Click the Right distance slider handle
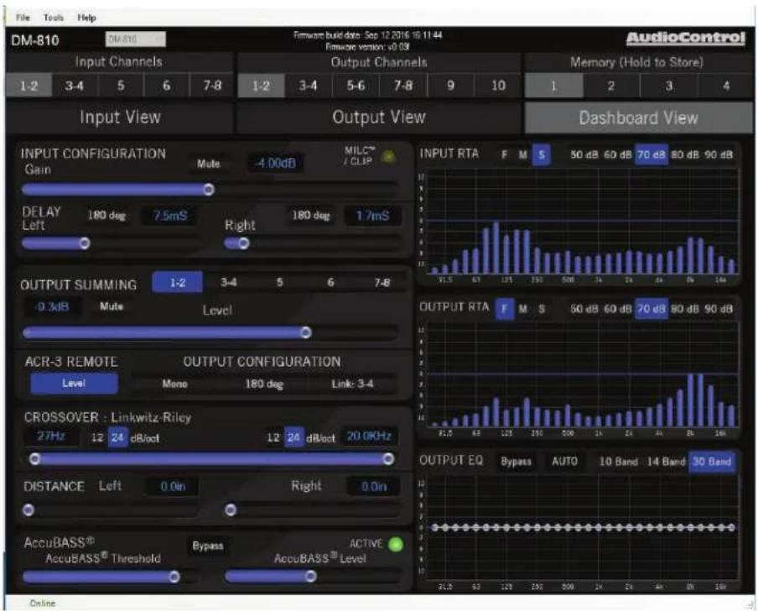758x611 pixels. tap(231, 509)
